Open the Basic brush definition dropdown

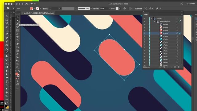(x=91, y=9)
